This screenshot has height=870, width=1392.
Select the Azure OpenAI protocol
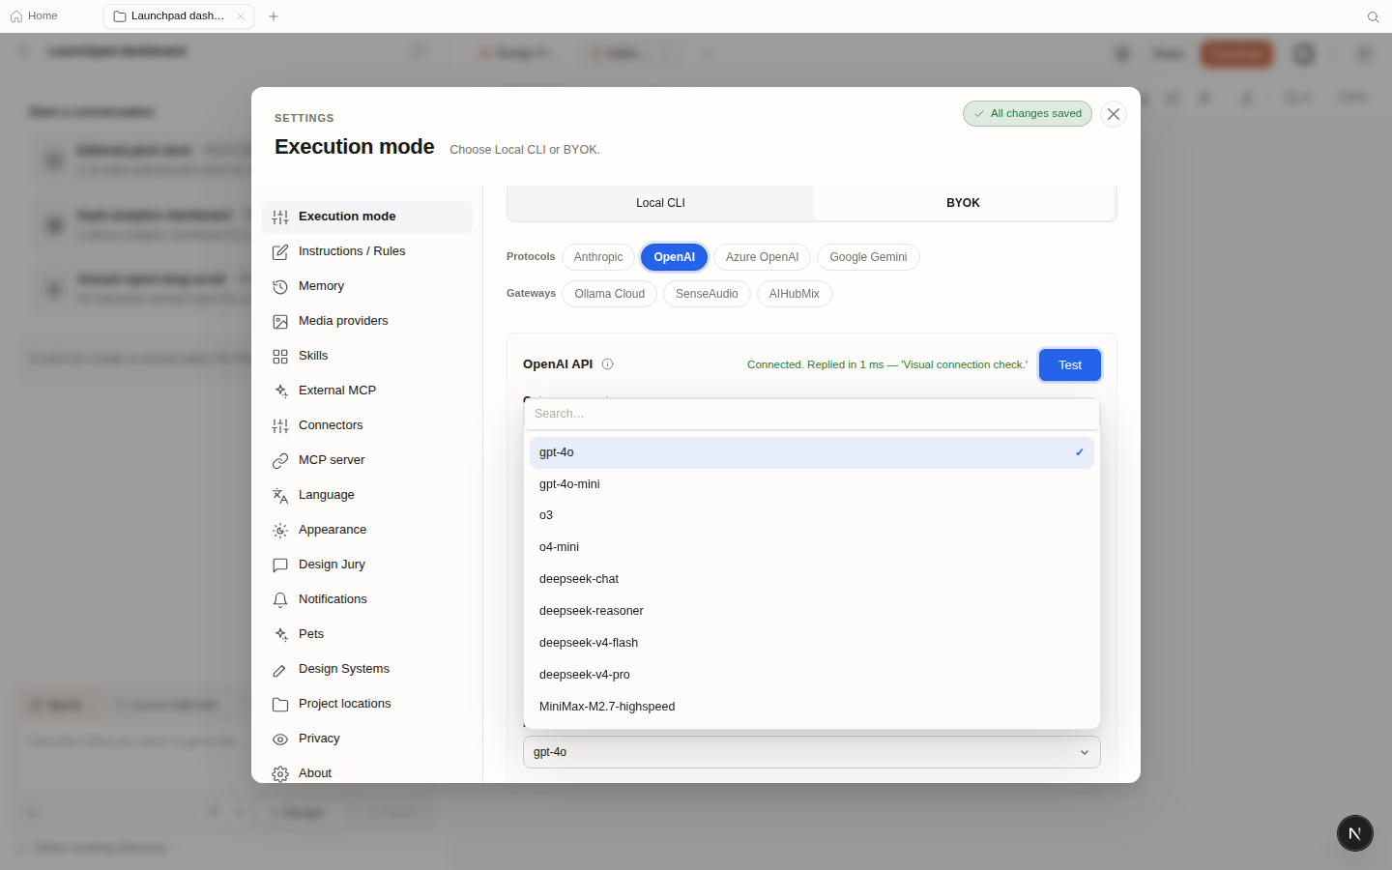pos(762,257)
